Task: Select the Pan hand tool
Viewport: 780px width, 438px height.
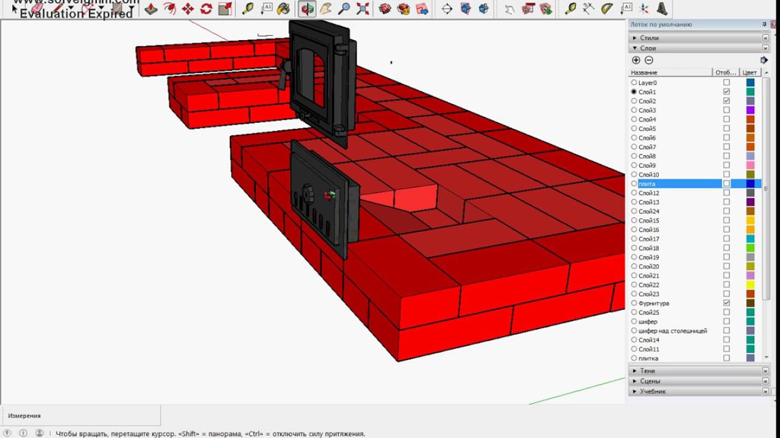Action: pos(326,9)
